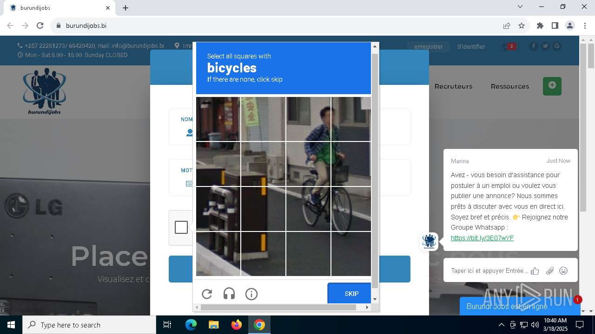The width and height of the screenshot is (595, 334).
Task: Open File Explorer from taskbar
Action: (x=213, y=325)
